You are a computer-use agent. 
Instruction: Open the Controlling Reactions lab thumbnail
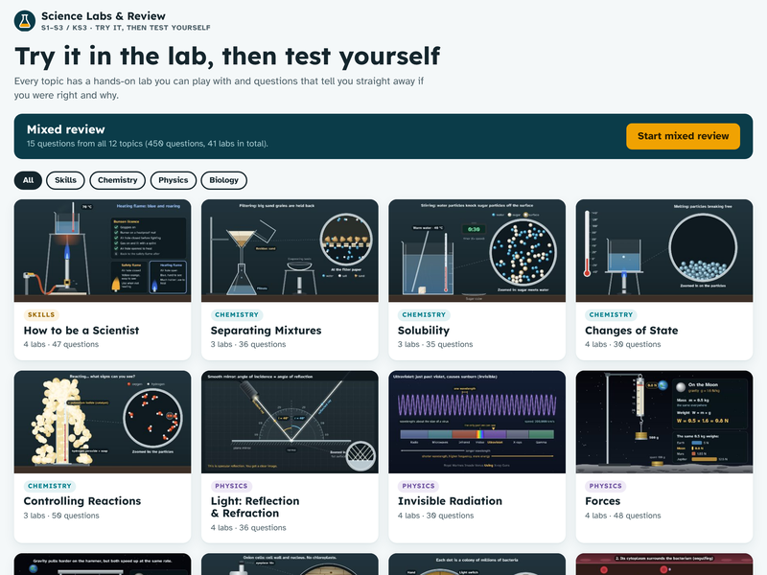click(103, 422)
